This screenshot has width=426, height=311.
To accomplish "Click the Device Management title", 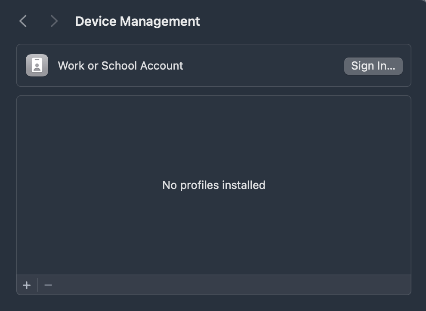I will [137, 21].
